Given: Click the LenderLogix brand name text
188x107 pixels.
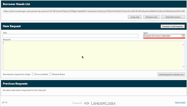Looking at the screenshot, I should (x=103, y=103).
